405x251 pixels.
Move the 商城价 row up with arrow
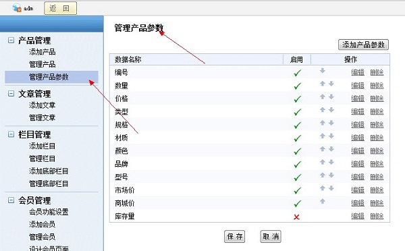323,201
